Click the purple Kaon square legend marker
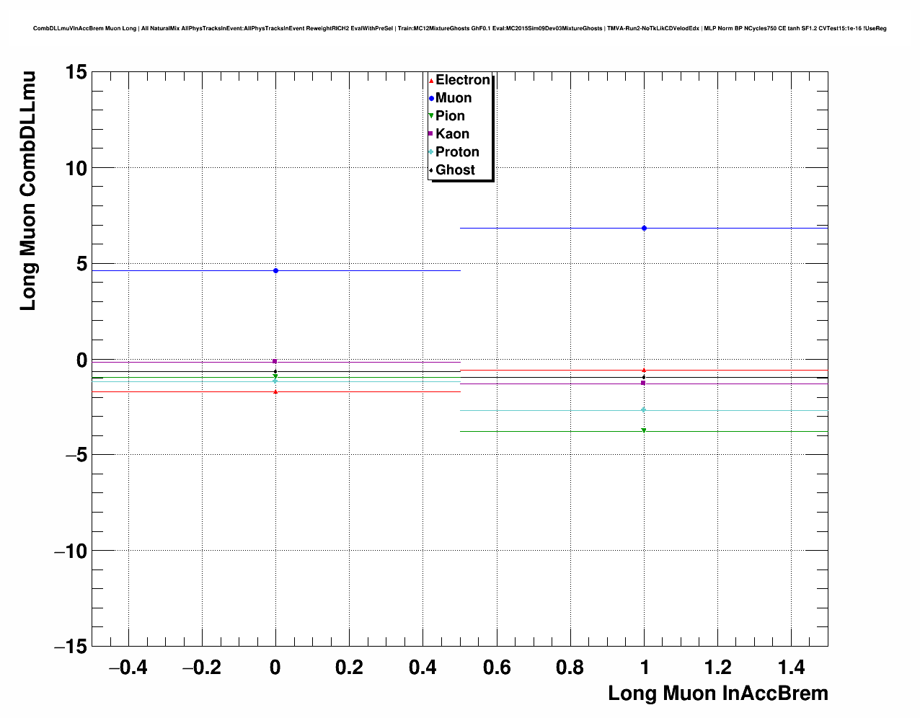This screenshot has width=920, height=718. click(431, 134)
